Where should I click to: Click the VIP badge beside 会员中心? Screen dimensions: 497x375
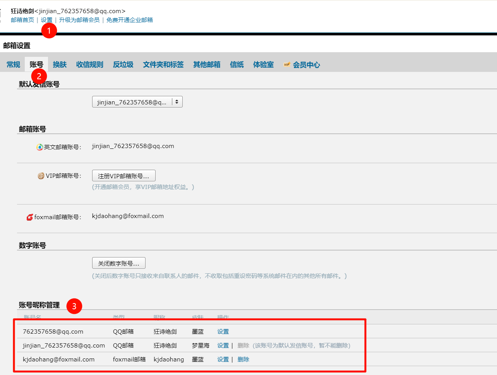(x=287, y=65)
